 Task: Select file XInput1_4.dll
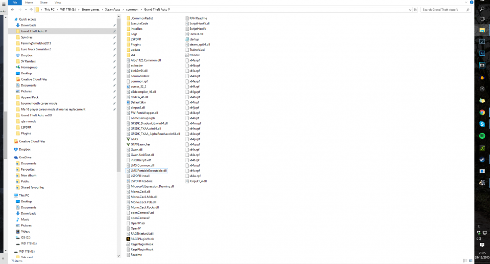click(x=198, y=181)
